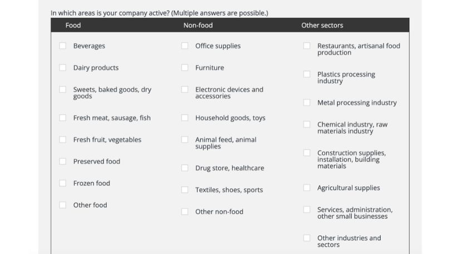Click the Other sectors column header
The width and height of the screenshot is (452, 254).
coord(322,25)
